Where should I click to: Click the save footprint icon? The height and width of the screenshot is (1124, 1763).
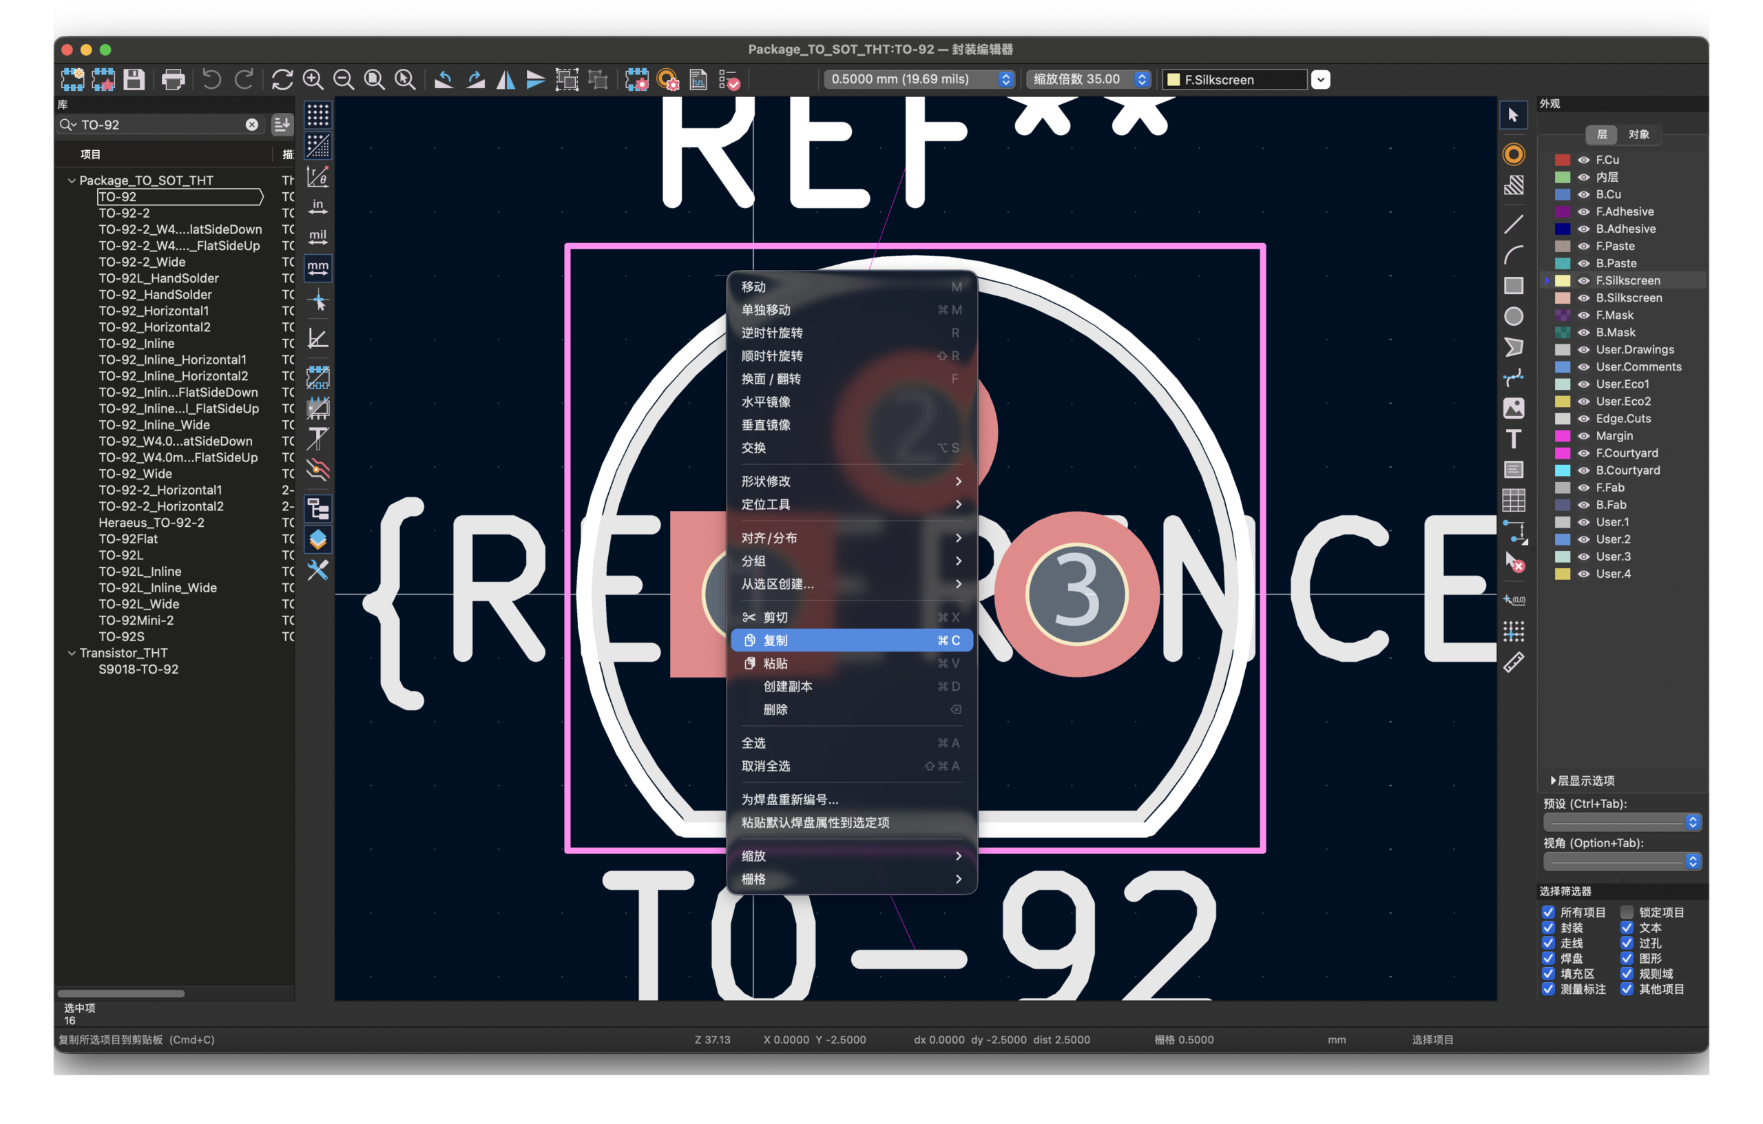pos(134,79)
